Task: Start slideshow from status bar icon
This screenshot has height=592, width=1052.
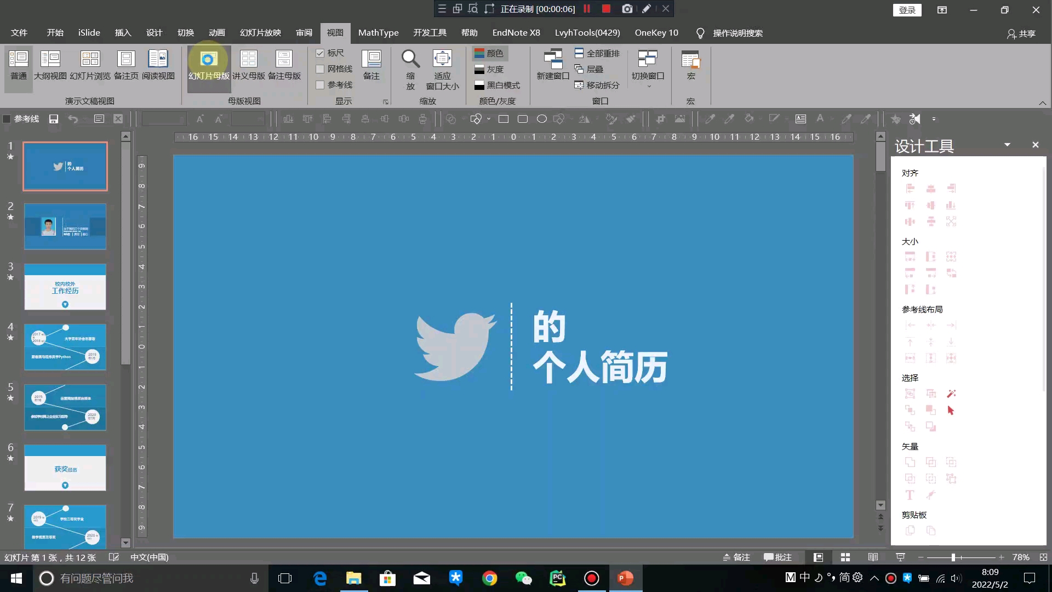Action: coord(900,557)
